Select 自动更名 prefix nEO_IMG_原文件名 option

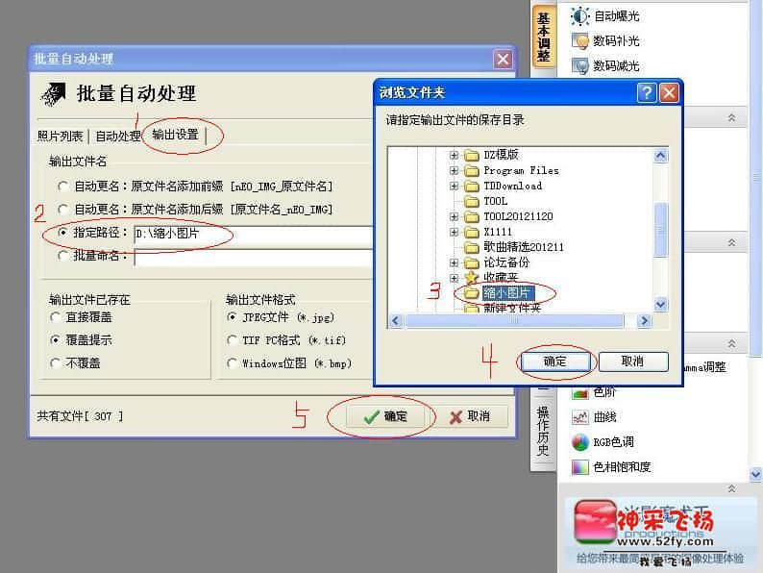pyautogui.click(x=62, y=186)
